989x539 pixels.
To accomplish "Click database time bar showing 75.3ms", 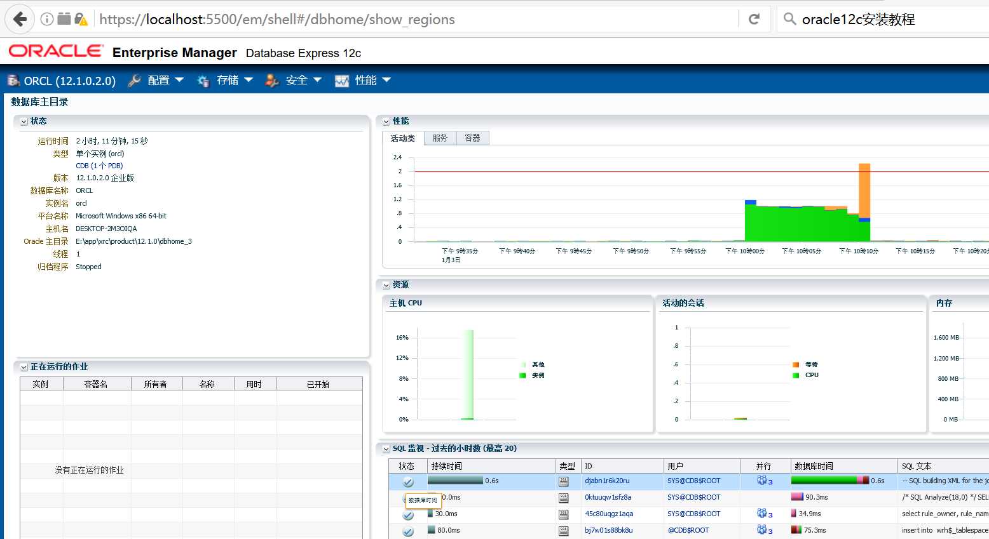I will click(796, 530).
